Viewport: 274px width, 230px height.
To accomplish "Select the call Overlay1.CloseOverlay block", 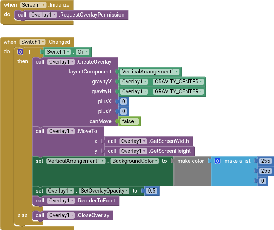I will (40, 215).
